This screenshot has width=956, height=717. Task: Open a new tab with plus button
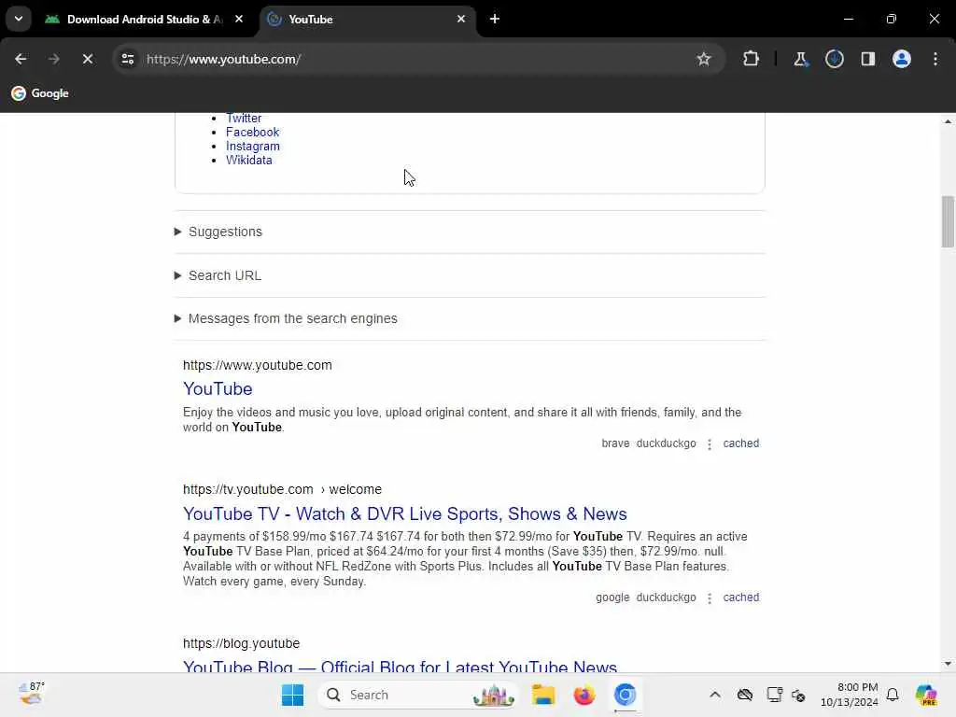[x=495, y=19]
